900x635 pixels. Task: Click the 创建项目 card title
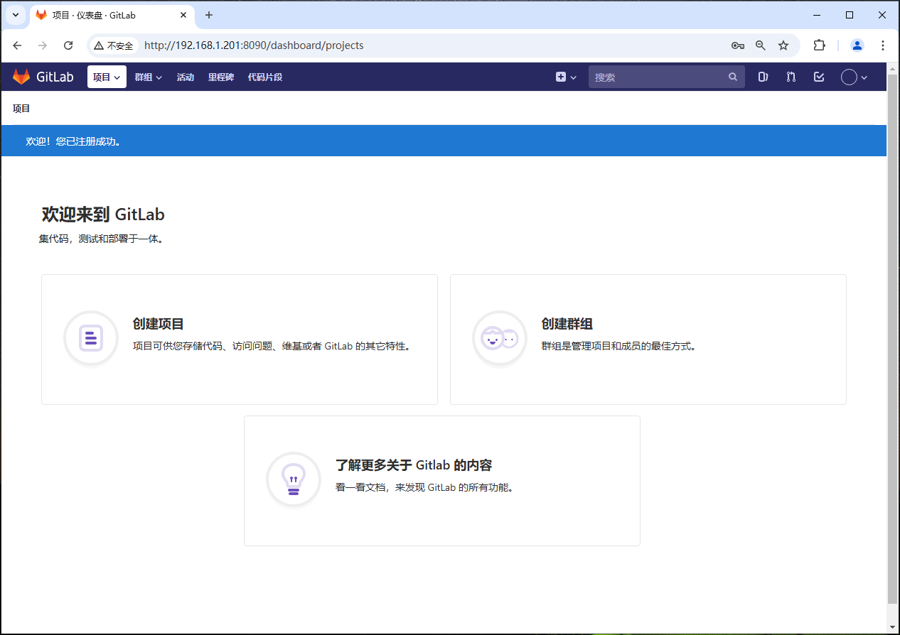(x=159, y=324)
